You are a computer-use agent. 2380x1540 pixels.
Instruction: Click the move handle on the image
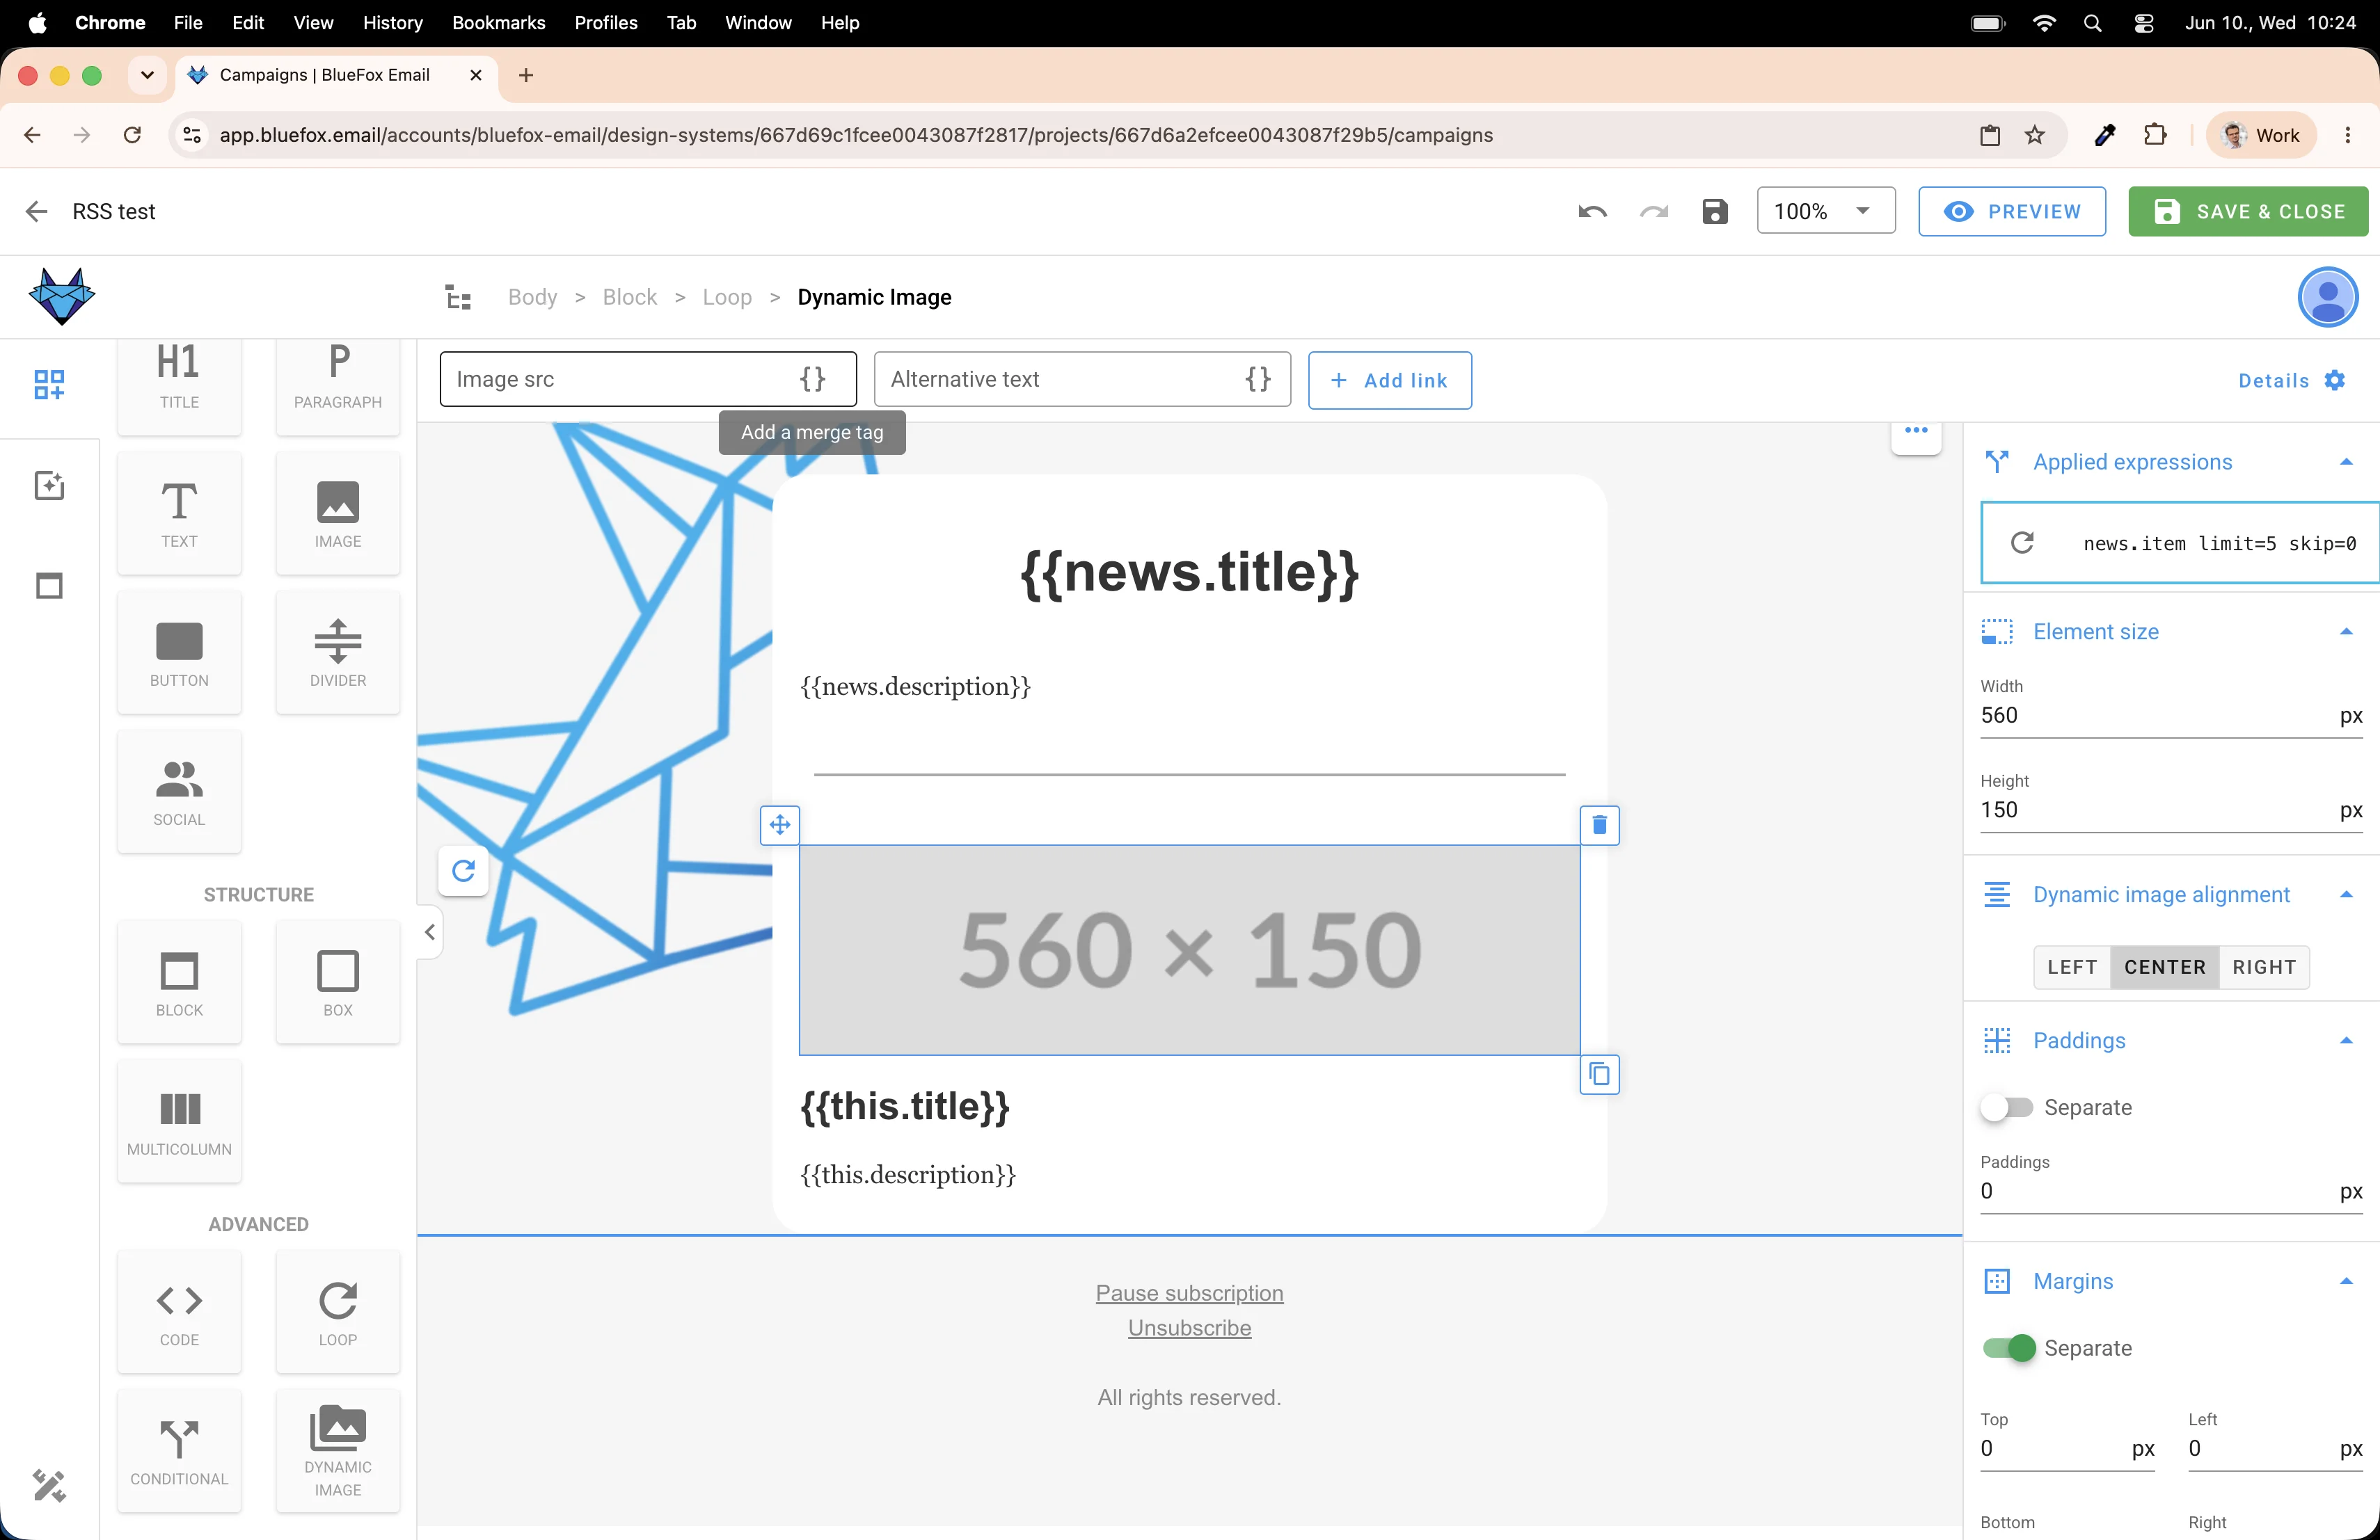pyautogui.click(x=780, y=824)
